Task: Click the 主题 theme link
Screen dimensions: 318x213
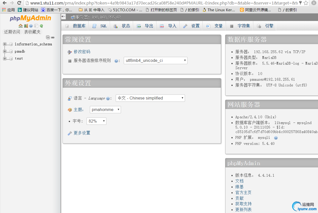Action: tap(78, 110)
